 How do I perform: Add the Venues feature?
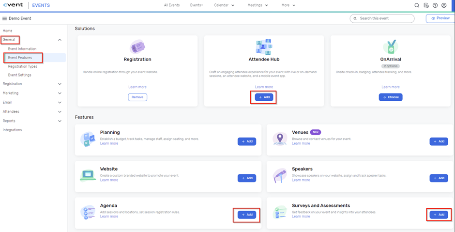[439, 141]
